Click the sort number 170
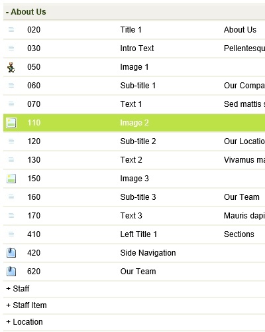 tap(34, 216)
